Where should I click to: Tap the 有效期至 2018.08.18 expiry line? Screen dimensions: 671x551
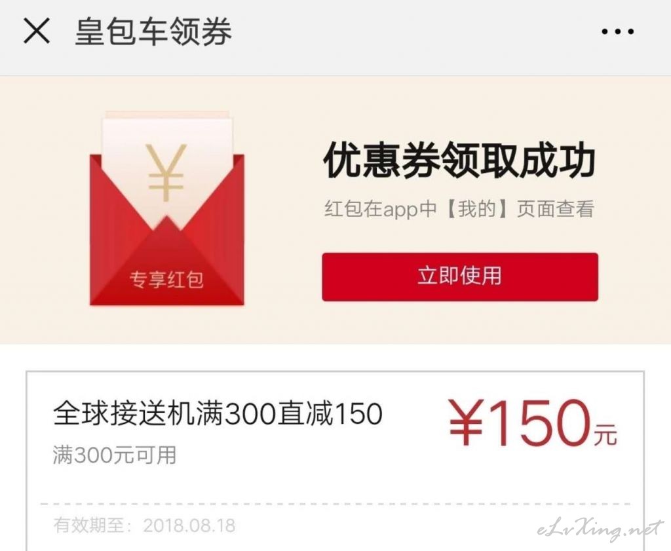pos(144,525)
